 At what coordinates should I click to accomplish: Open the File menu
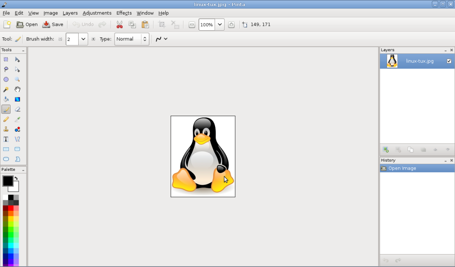pos(6,13)
